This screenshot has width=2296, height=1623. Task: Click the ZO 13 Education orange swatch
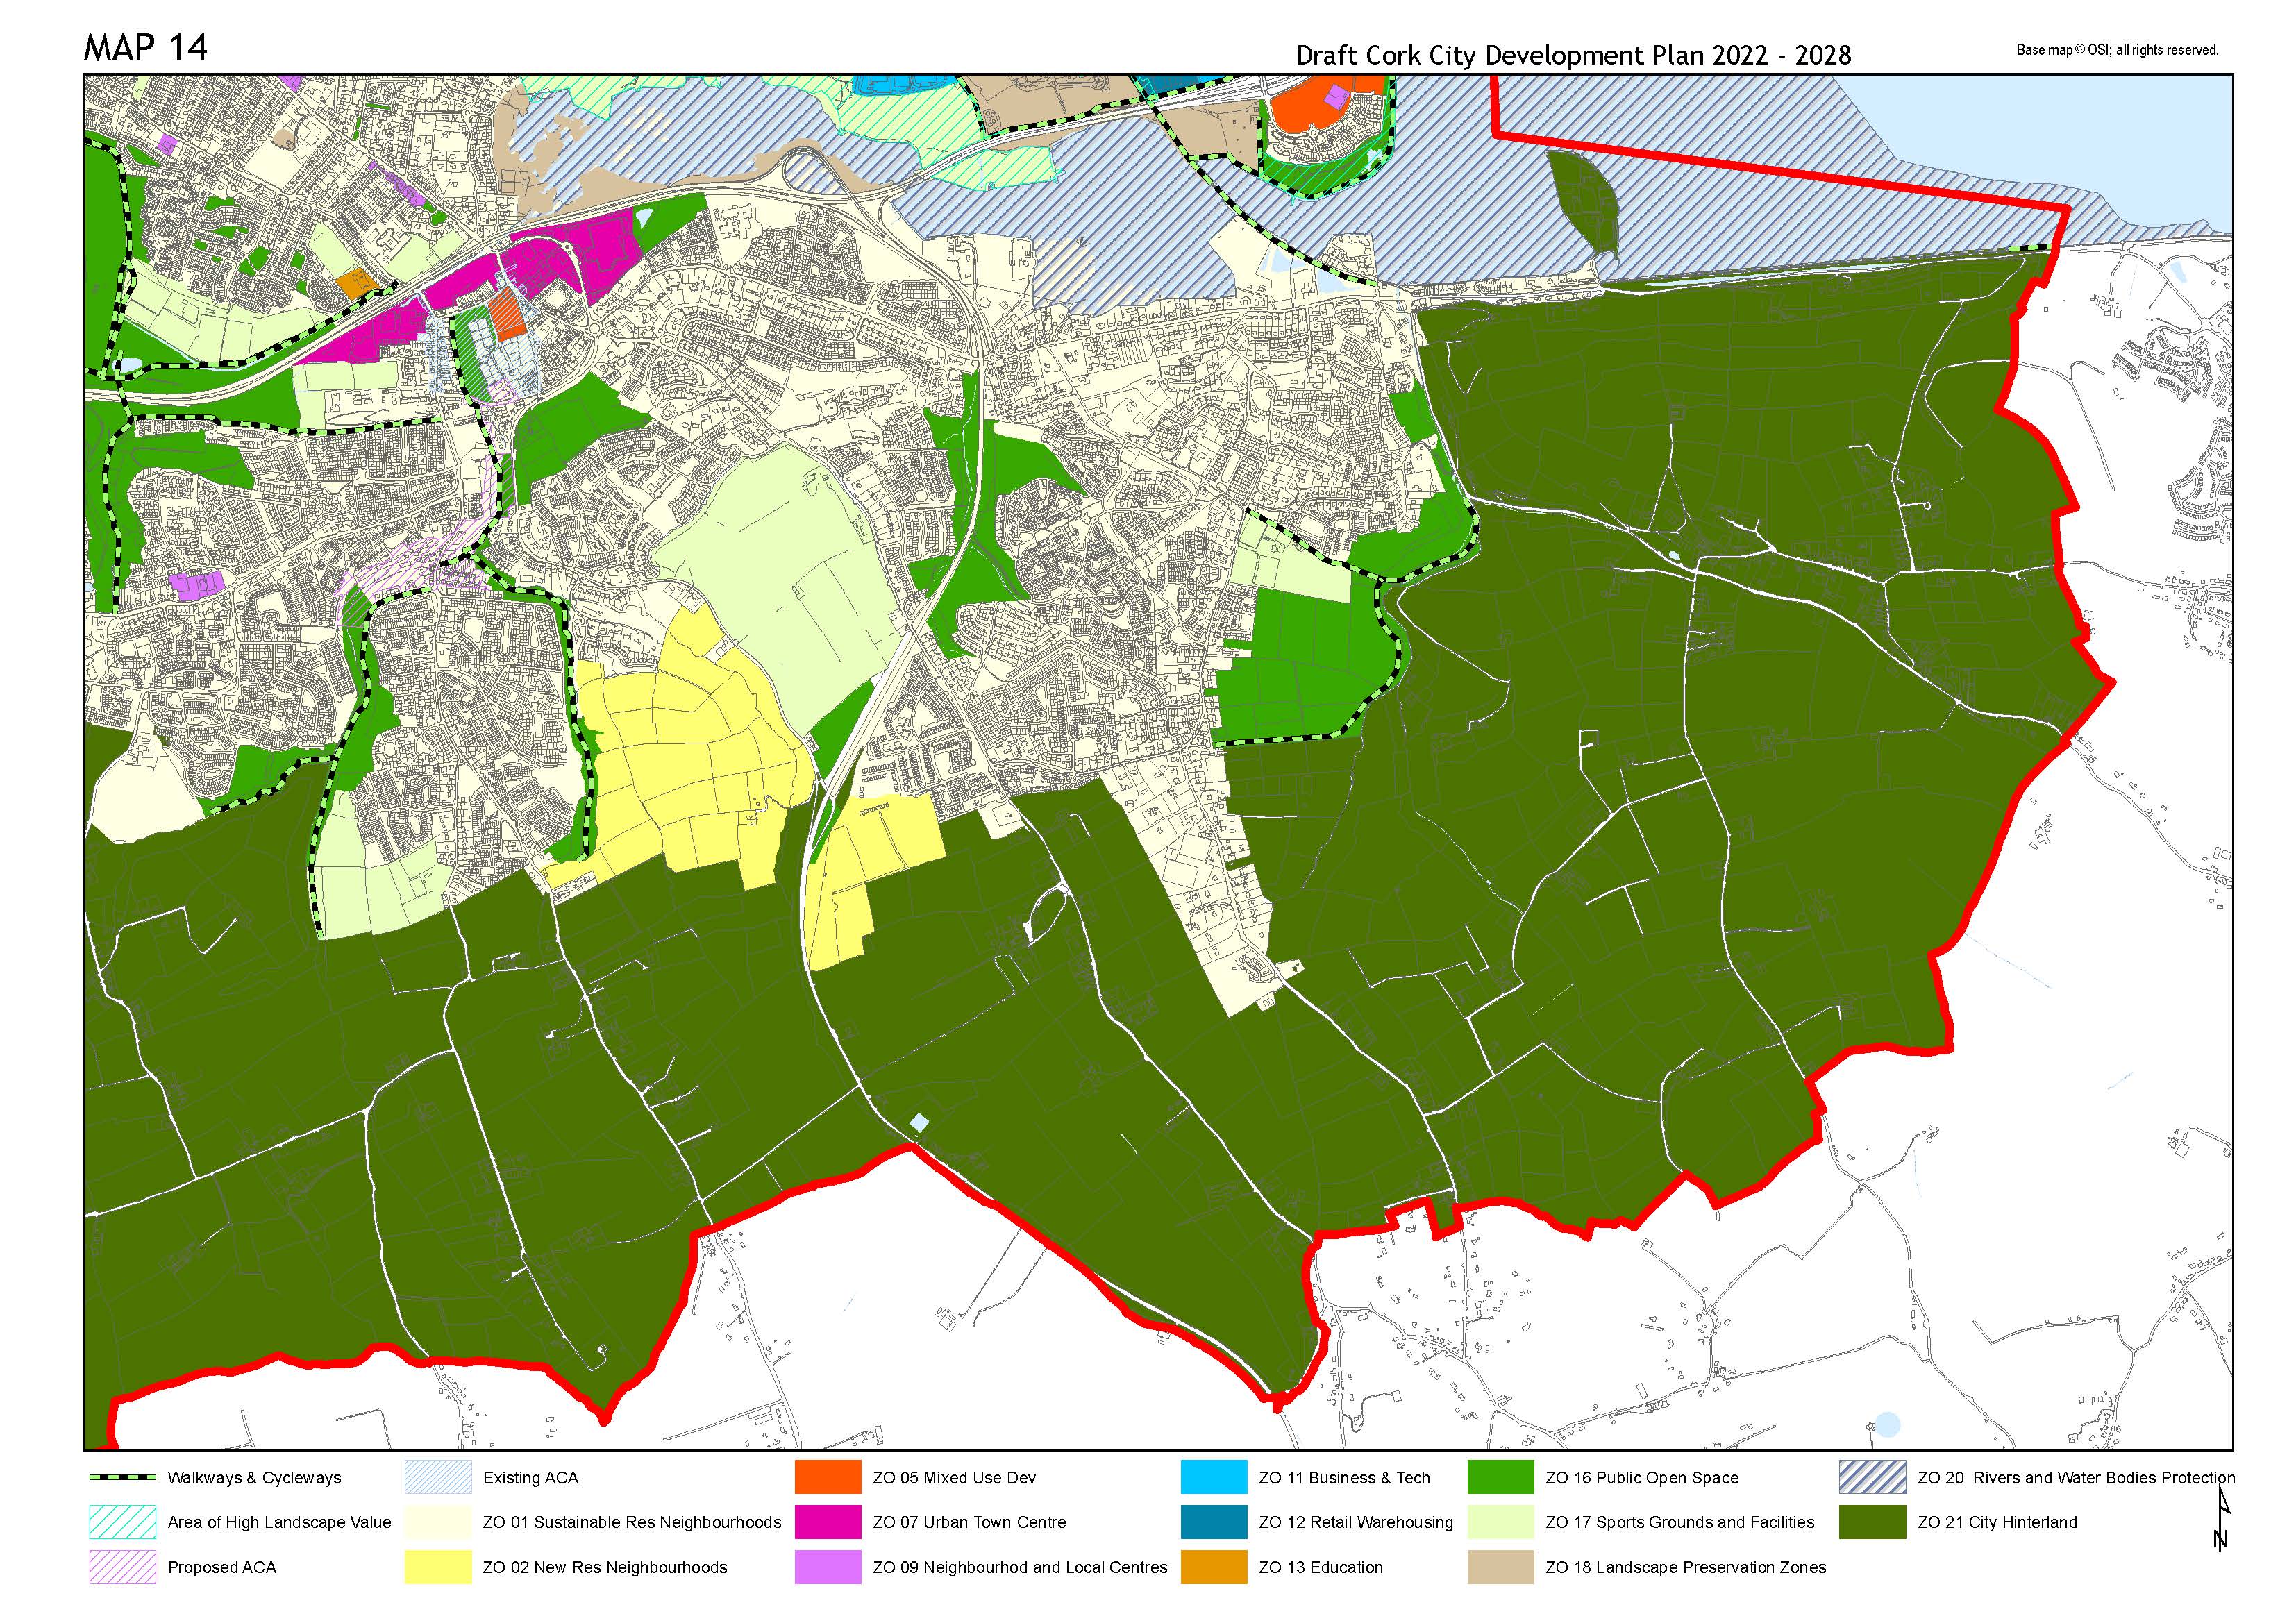[x=1213, y=1567]
